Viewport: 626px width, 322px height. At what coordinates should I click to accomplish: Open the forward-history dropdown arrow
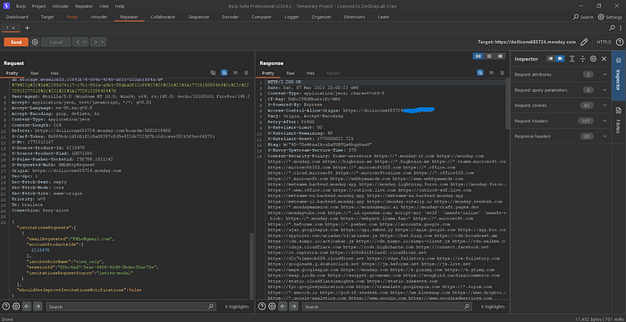point(103,42)
